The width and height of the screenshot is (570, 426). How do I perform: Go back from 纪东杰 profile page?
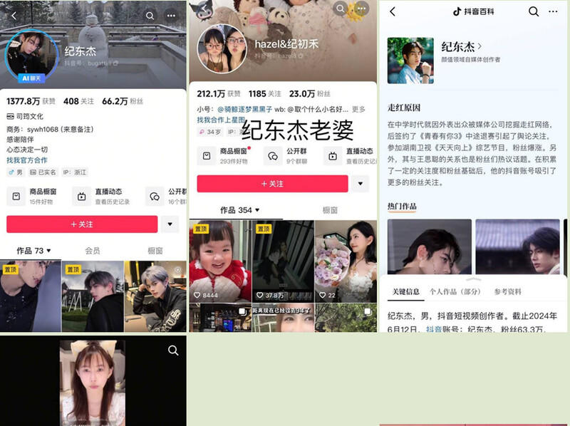click(14, 16)
